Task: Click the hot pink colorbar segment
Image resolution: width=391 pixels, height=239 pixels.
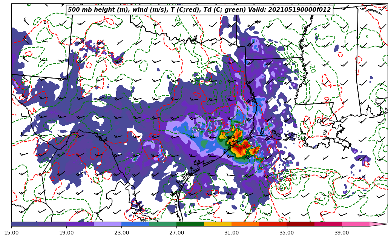Action: [x=355, y=224]
